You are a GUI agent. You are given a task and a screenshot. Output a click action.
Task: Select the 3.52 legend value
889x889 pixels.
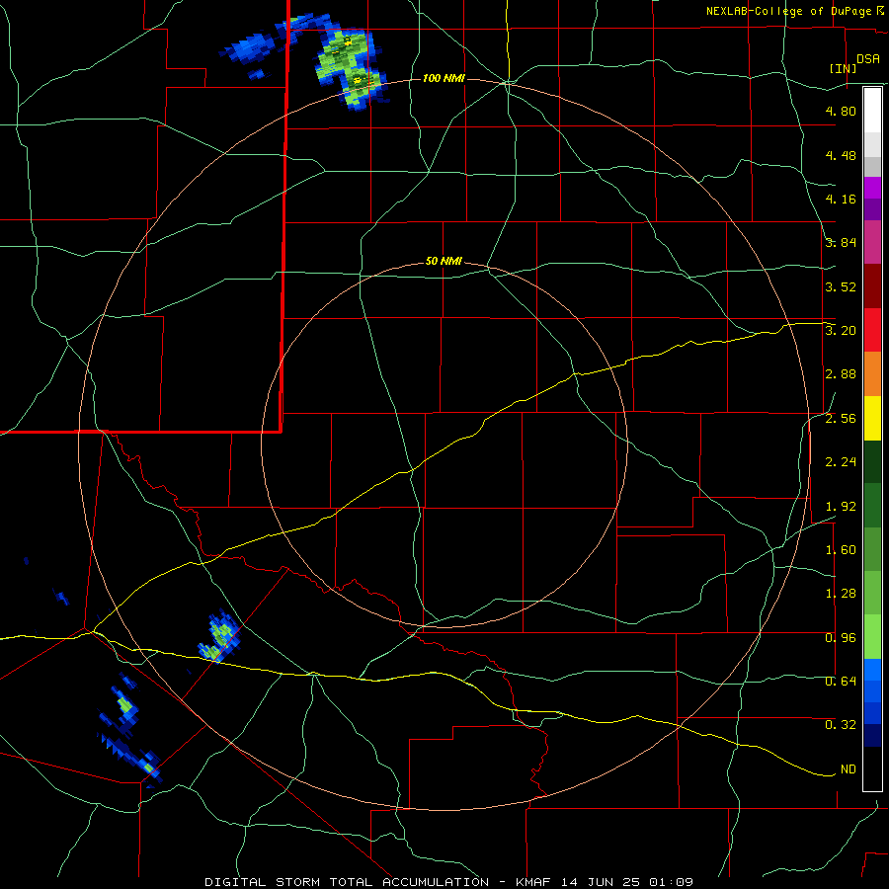coord(841,286)
